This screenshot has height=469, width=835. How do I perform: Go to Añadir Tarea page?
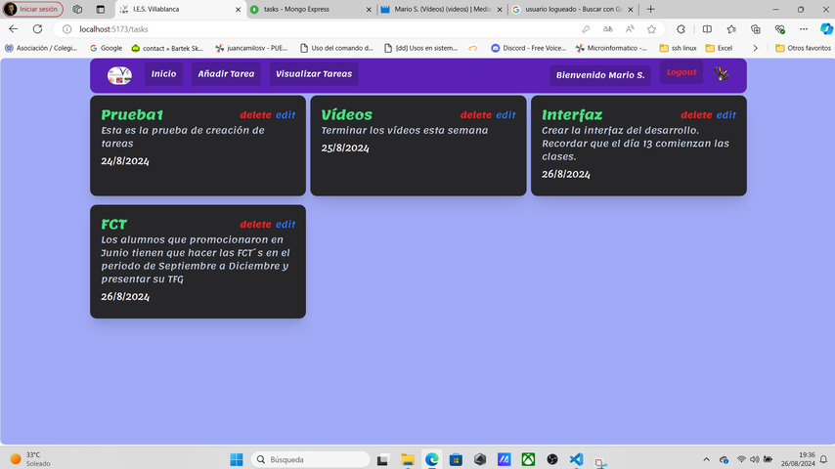point(226,74)
